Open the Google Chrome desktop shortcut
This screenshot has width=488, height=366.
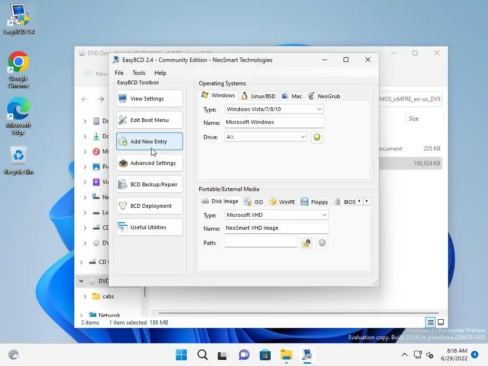[x=19, y=70]
